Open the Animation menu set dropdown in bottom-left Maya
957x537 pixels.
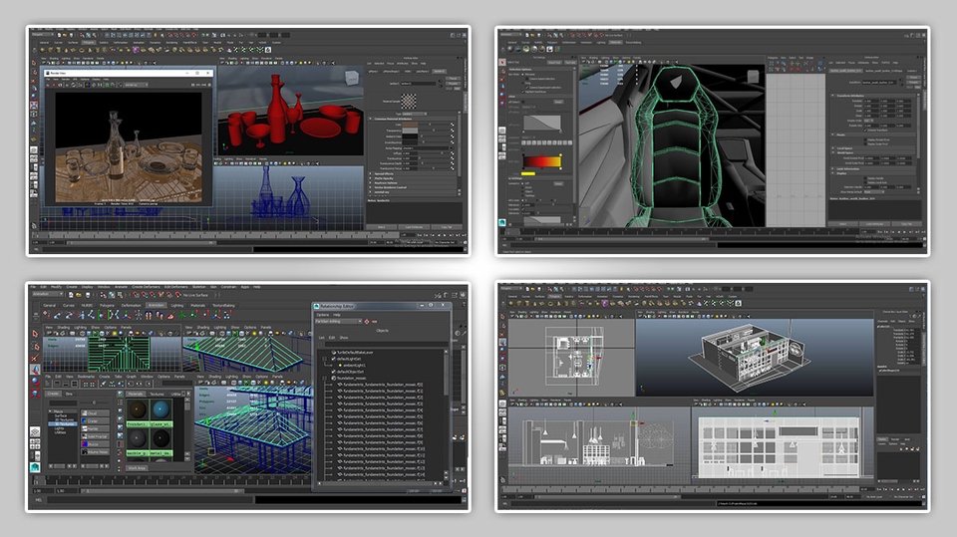click(x=48, y=294)
